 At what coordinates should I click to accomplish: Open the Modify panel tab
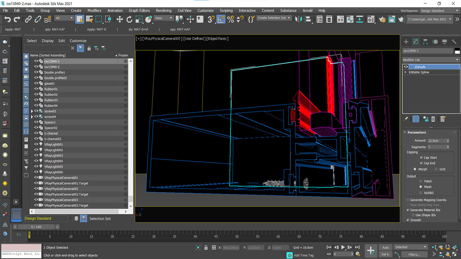(x=416, y=42)
